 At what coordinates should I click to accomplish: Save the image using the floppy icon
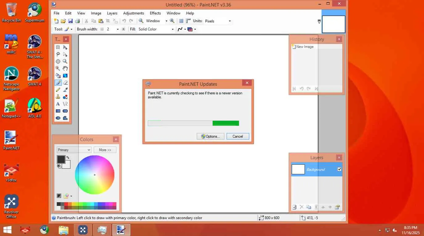coord(70,21)
